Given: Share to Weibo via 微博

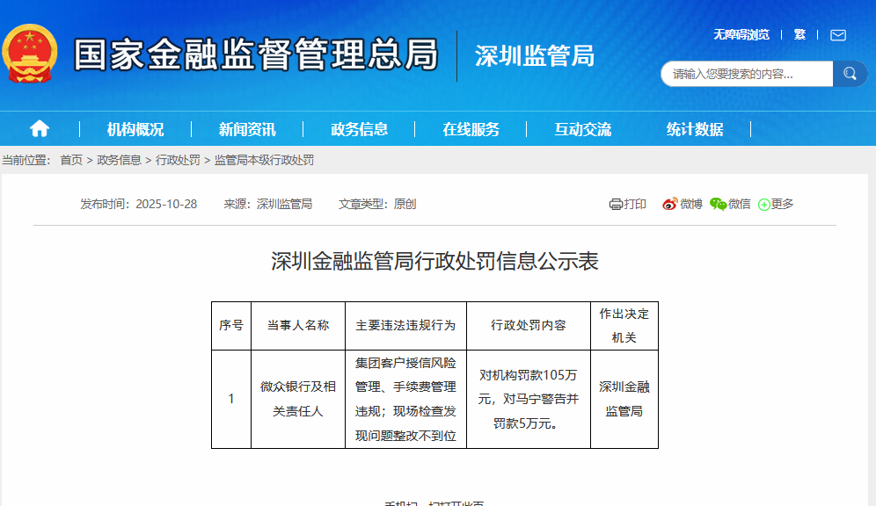Looking at the screenshot, I should click(683, 204).
